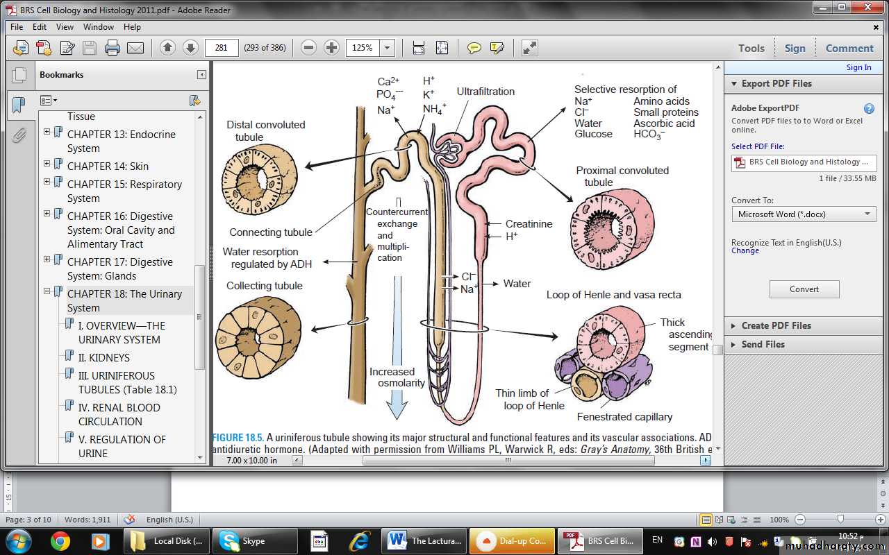The image size is (889, 555).
Task: Collapse CHAPTER 18: The Urinary System bookmark
Action: point(47,291)
